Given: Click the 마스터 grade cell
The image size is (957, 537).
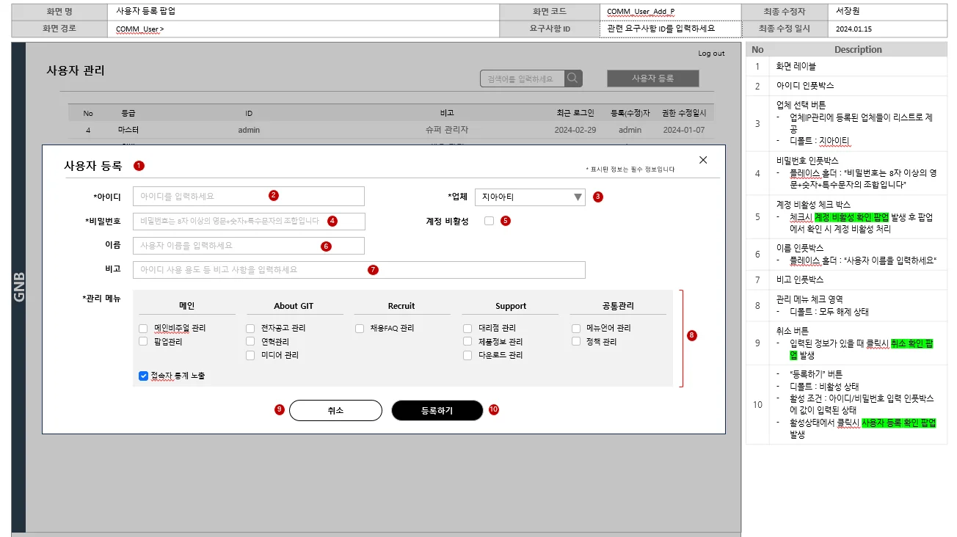Looking at the screenshot, I should [x=128, y=130].
